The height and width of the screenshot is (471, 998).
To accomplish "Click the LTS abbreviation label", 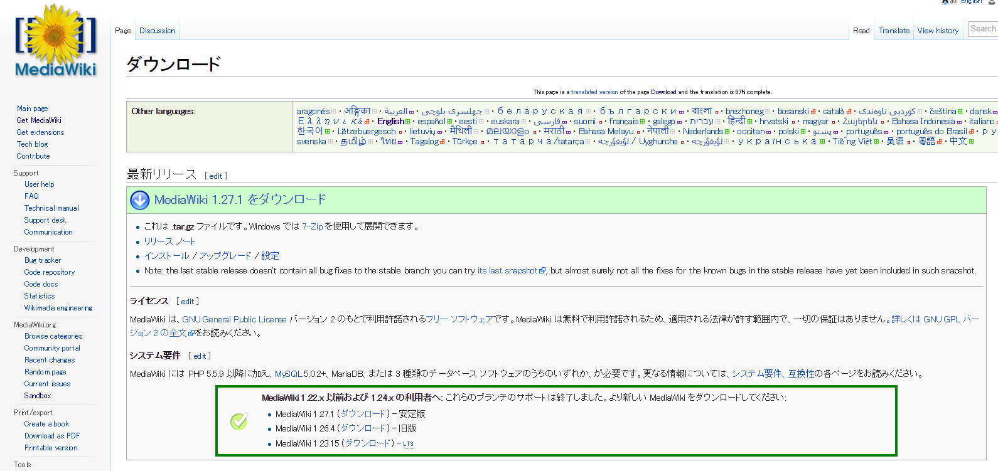I will click(408, 444).
